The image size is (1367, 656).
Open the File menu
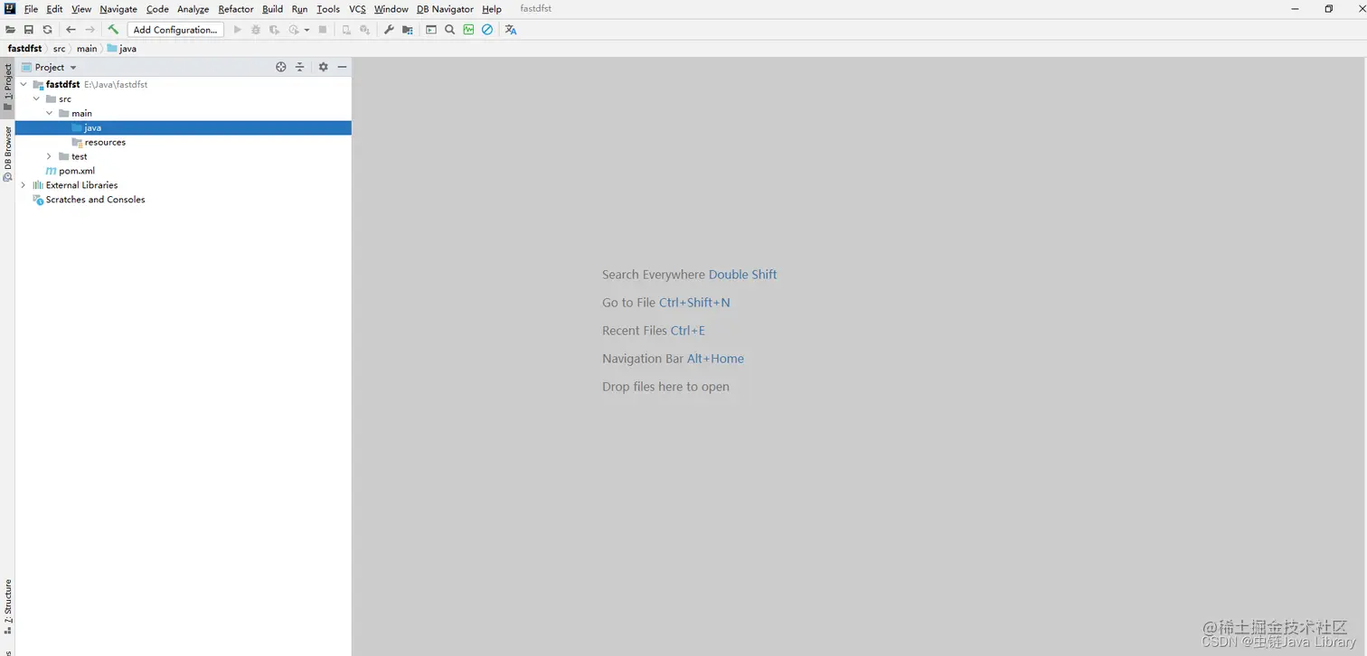[x=31, y=9]
